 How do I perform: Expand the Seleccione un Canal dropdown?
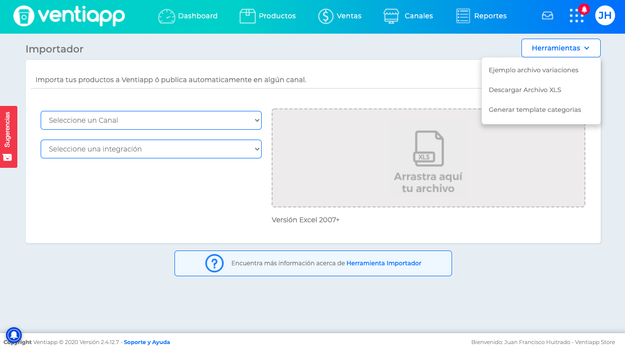(151, 120)
